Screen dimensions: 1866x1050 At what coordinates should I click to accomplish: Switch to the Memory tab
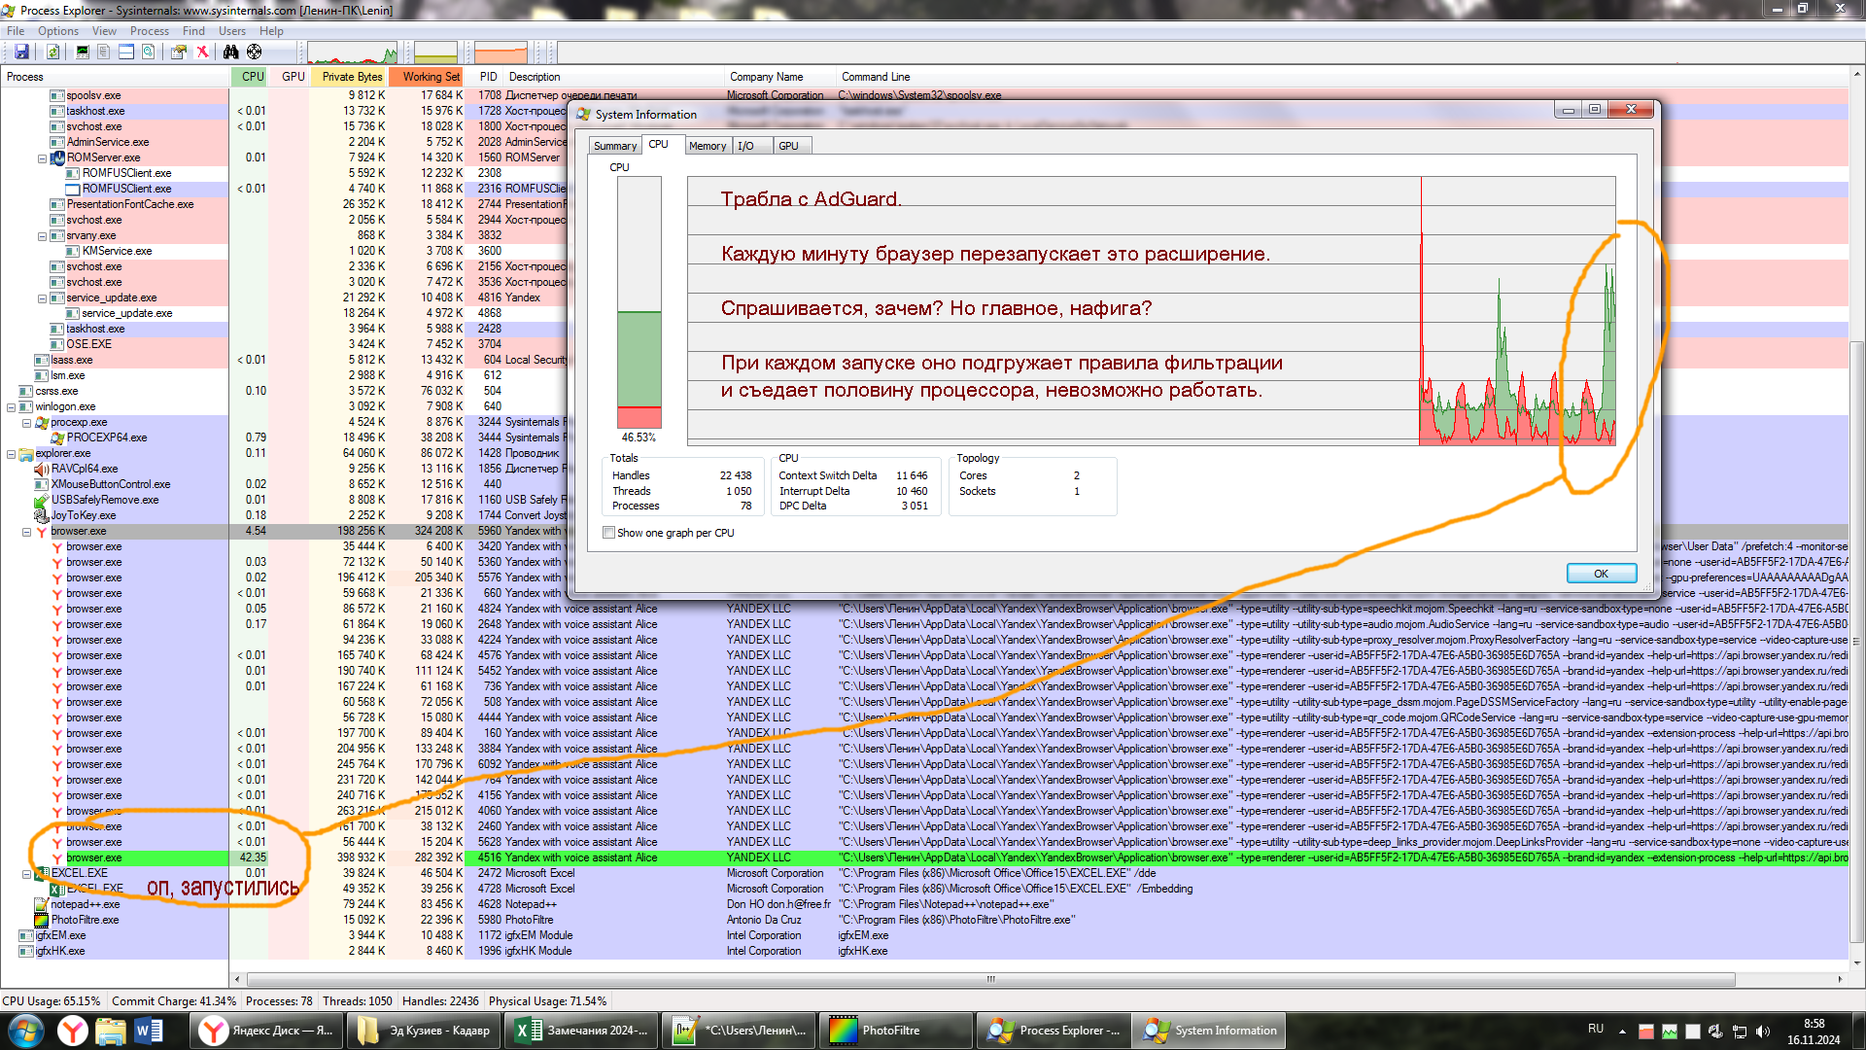click(x=707, y=146)
